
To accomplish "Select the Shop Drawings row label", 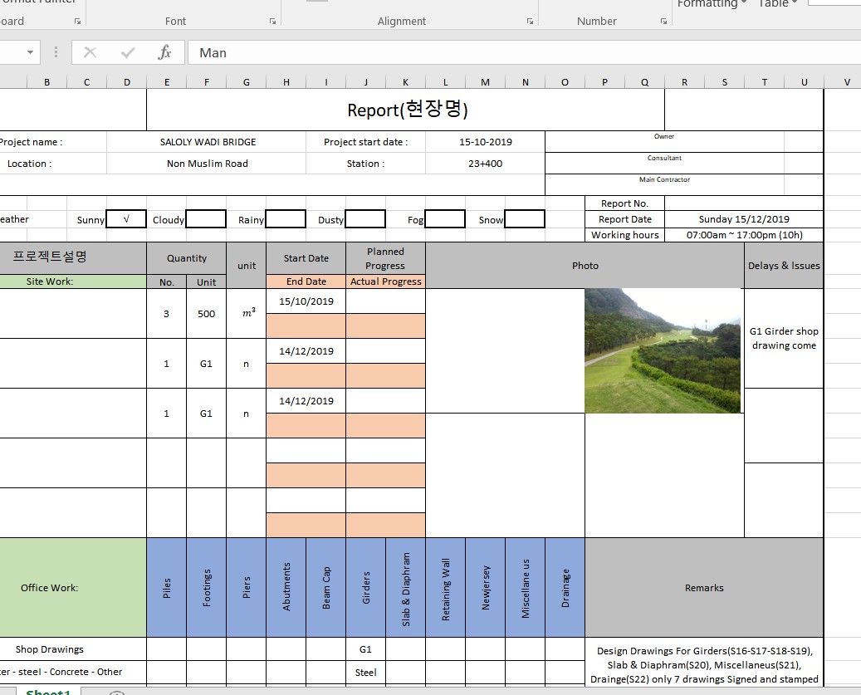I will pyautogui.click(x=72, y=649).
